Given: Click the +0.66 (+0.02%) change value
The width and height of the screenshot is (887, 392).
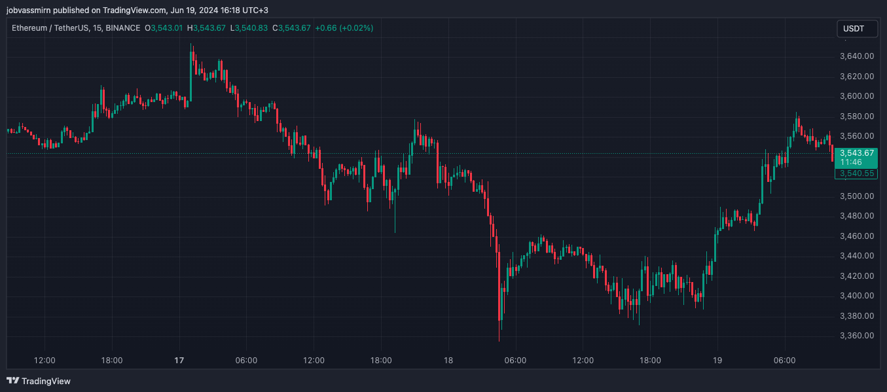Looking at the screenshot, I should point(344,28).
